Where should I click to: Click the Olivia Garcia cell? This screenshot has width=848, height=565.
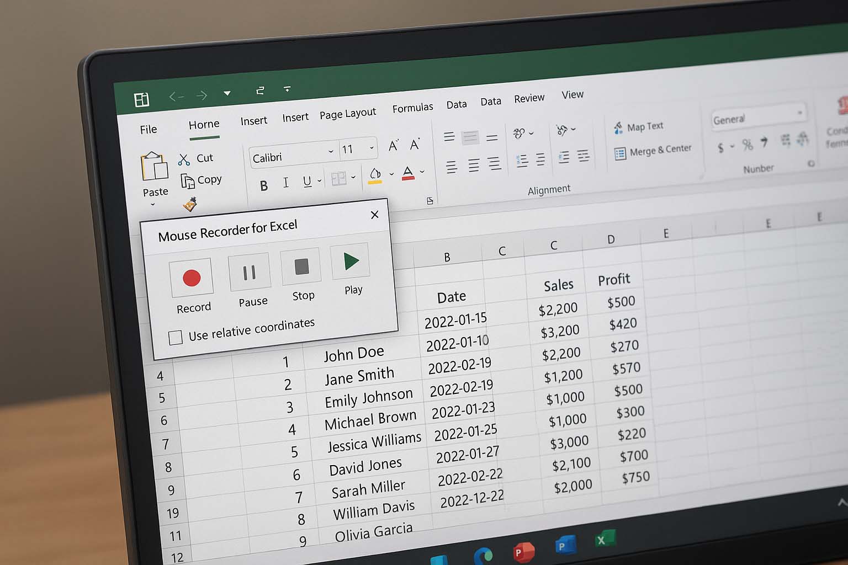coord(373,532)
